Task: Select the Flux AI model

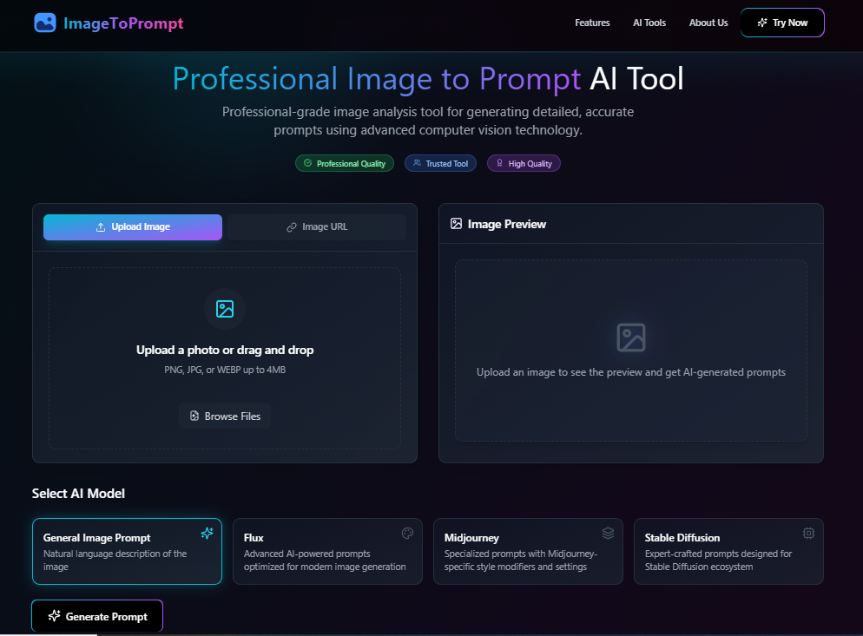Action: tap(327, 551)
